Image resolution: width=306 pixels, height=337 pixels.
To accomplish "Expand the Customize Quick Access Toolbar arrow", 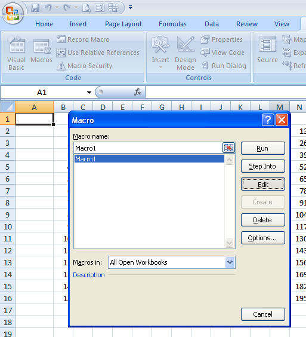I will click(x=130, y=7).
